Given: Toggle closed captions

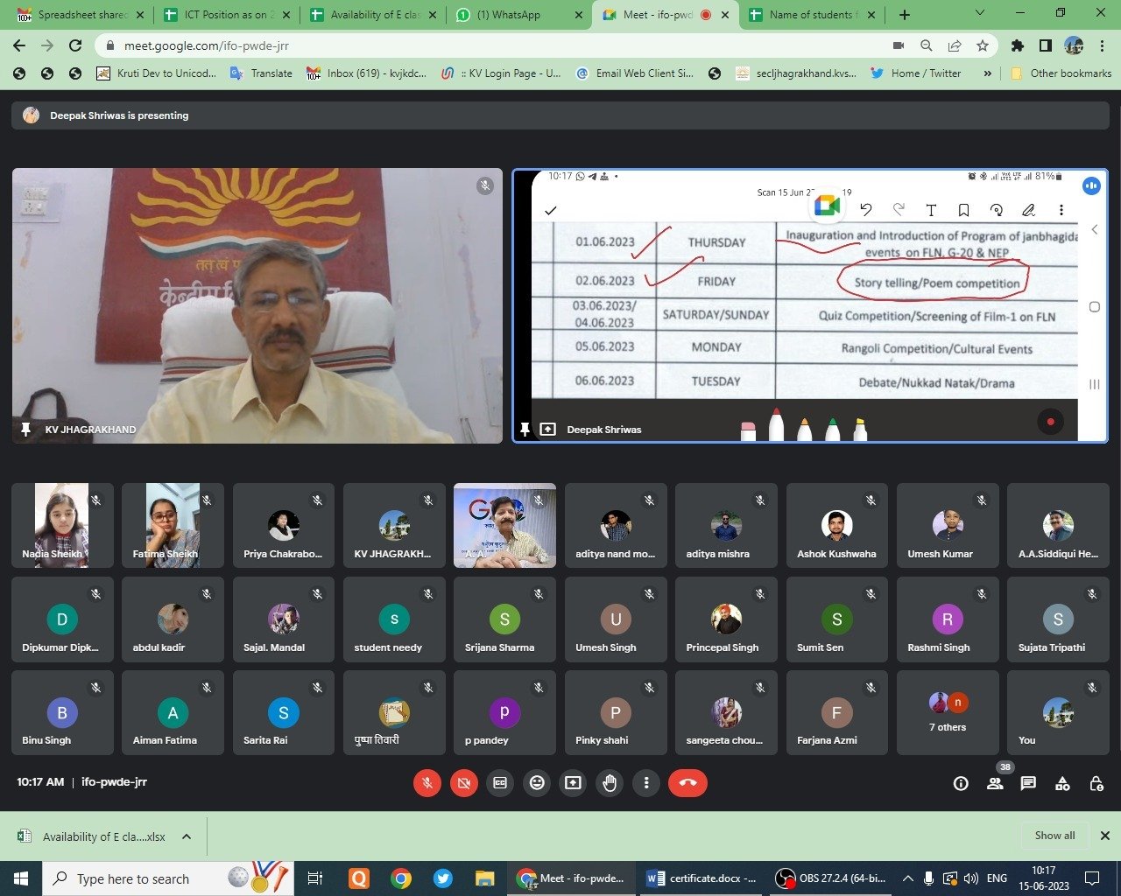Looking at the screenshot, I should point(500,783).
